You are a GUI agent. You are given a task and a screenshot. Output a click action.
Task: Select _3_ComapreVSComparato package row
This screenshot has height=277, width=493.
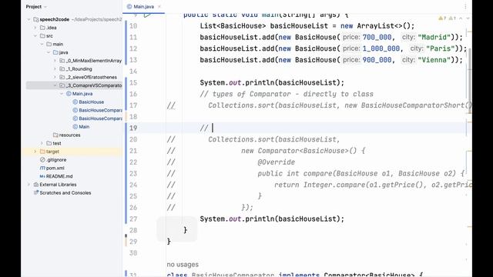[x=74, y=85]
